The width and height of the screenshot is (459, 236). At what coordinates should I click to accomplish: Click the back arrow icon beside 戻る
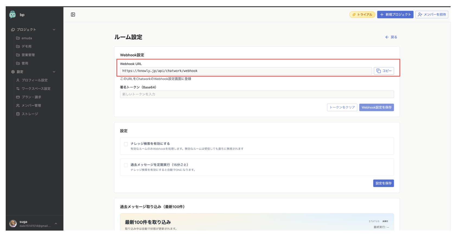click(387, 37)
